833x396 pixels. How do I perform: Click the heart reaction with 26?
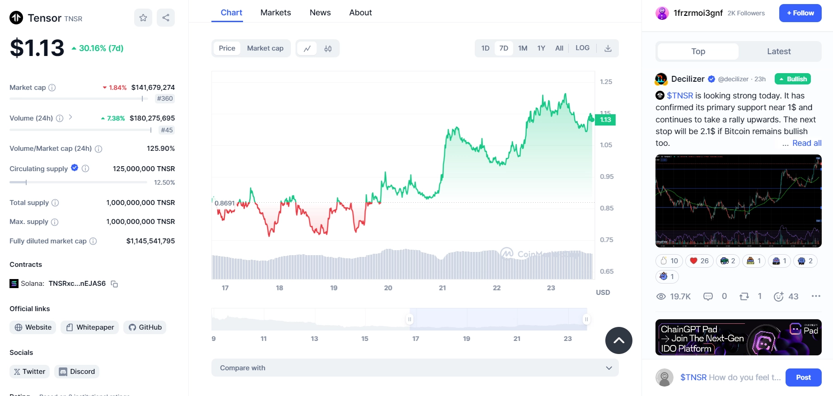click(699, 261)
